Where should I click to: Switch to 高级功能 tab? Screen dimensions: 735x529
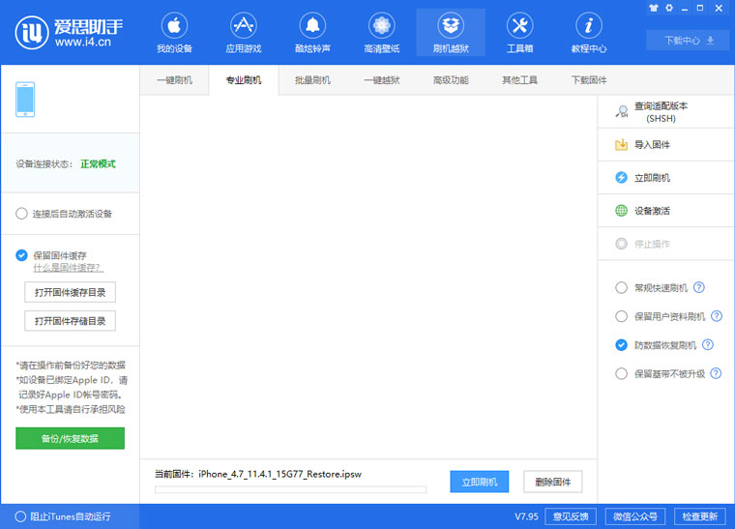point(451,80)
